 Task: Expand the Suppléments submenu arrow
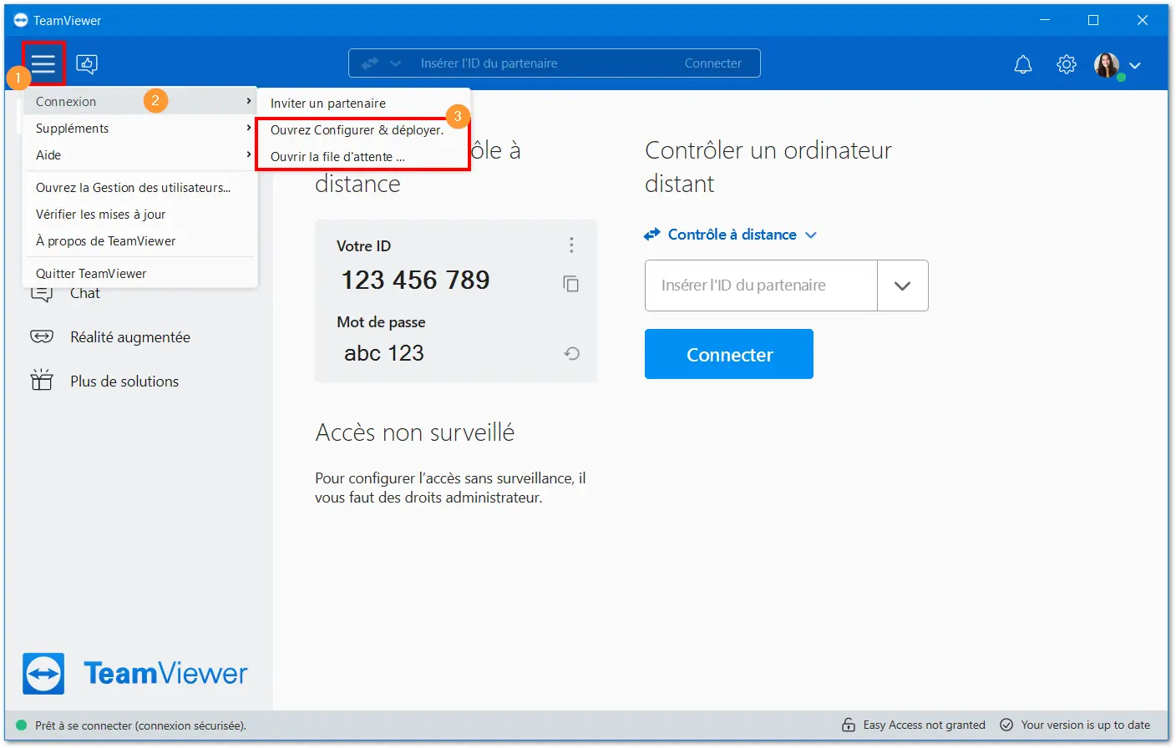pos(249,128)
